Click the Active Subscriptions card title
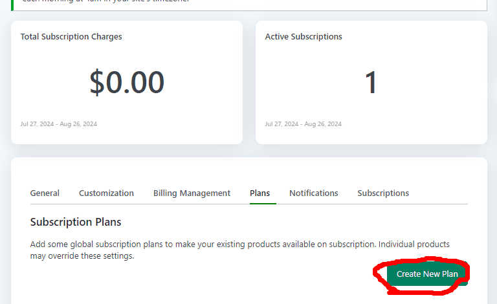Viewport: 497px width, 304px height. point(304,37)
